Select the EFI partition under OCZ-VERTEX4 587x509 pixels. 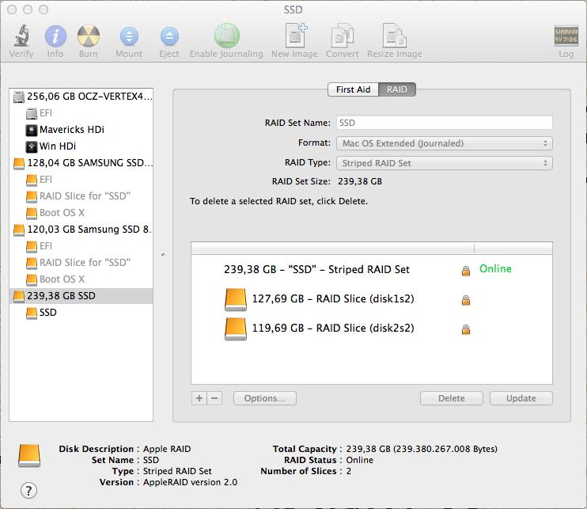81,113
